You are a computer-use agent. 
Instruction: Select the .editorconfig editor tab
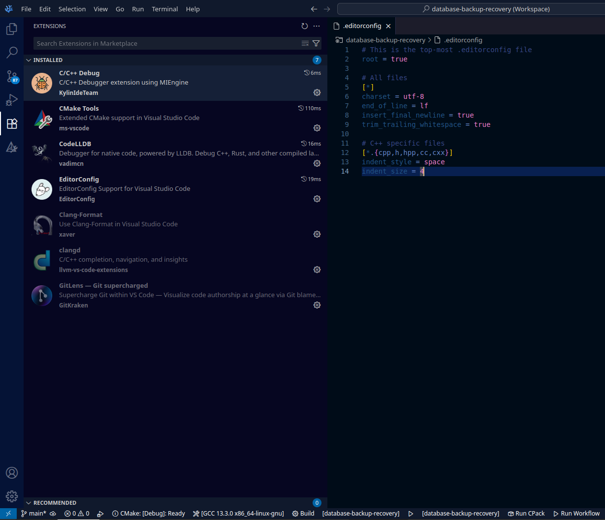pyautogui.click(x=361, y=26)
